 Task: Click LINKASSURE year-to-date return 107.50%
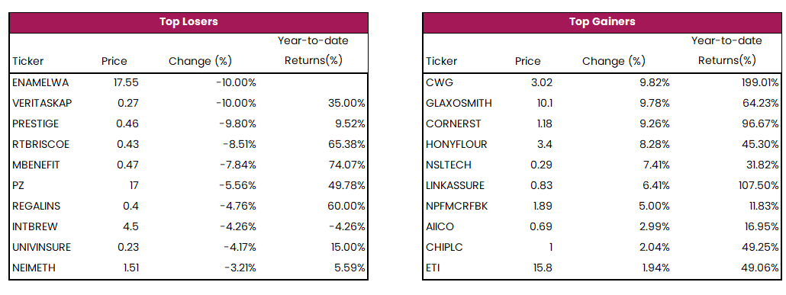tap(759, 185)
